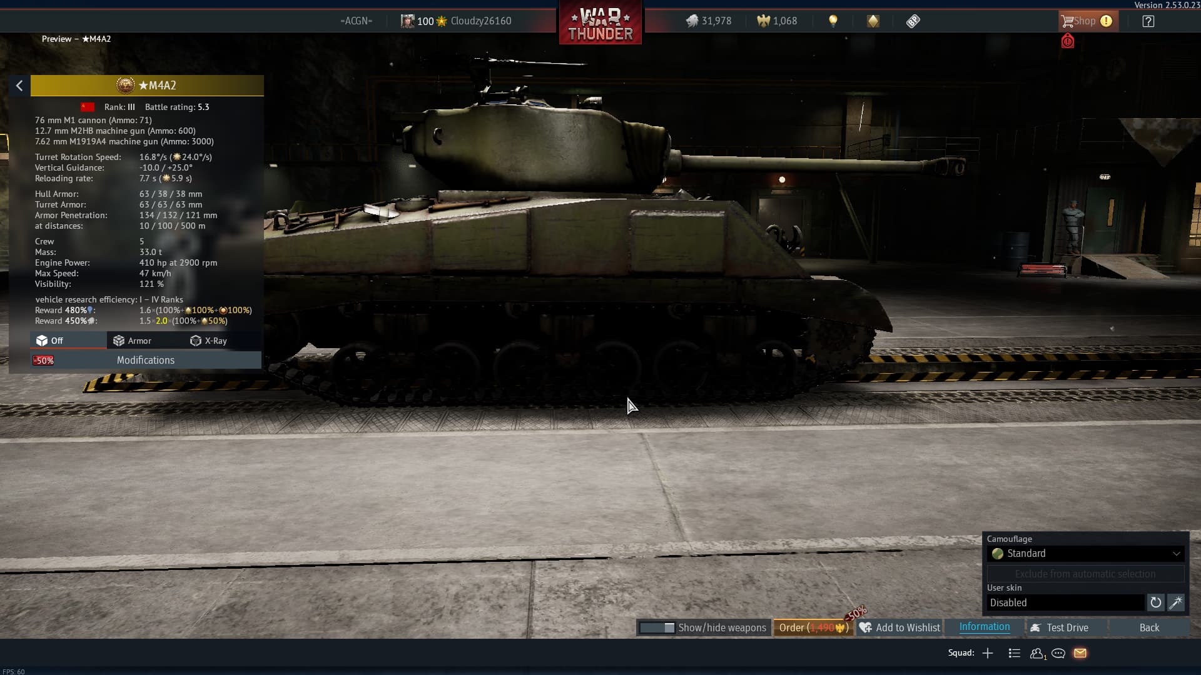Image resolution: width=1201 pixels, height=675 pixels.
Task: Click the Test Drive button
Action: tap(1060, 627)
